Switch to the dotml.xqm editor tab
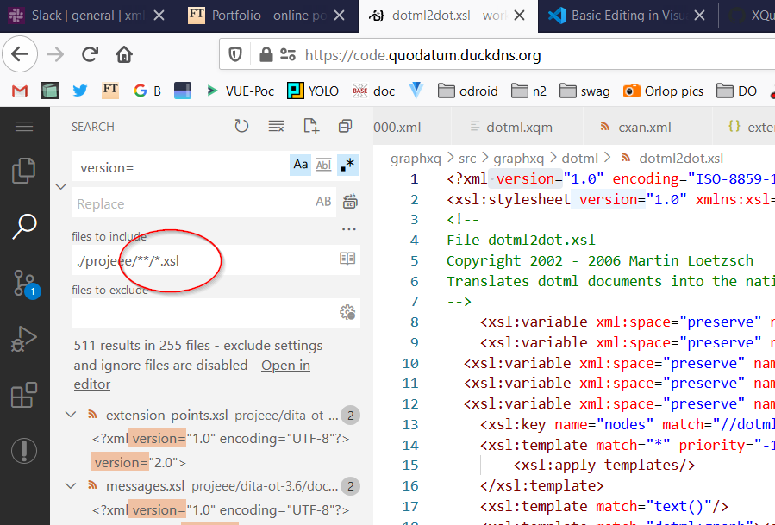 click(510, 128)
